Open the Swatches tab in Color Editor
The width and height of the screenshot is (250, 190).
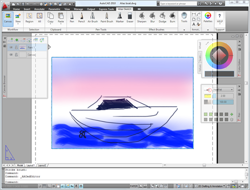click(x=200, y=57)
